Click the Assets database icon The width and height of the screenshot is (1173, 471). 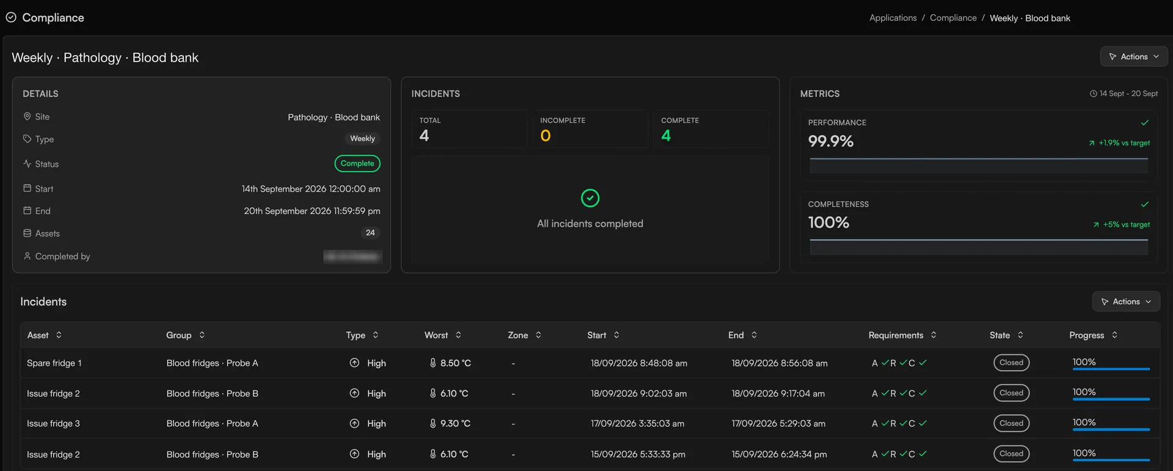point(27,233)
